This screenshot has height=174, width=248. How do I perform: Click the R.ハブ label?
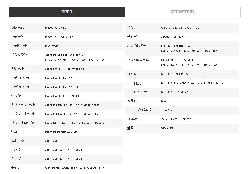tap(16, 159)
